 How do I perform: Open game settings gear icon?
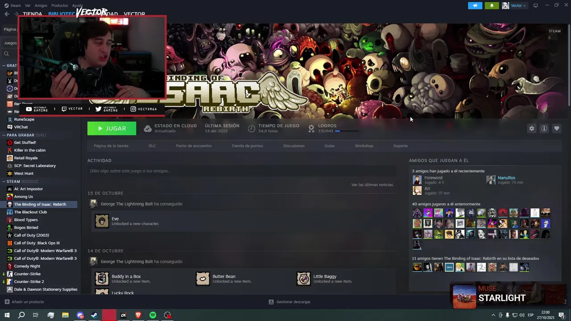tap(531, 128)
